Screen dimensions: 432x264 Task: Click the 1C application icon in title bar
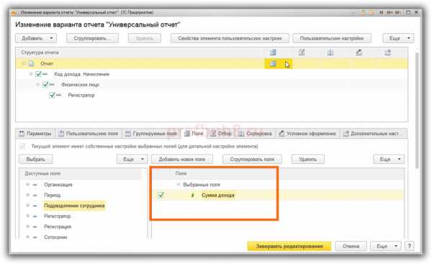coord(14,12)
